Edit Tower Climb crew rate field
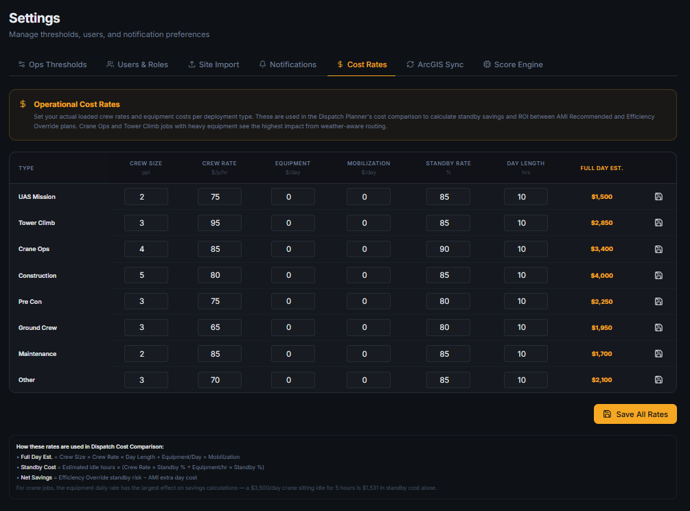This screenshot has height=511, width=690. pos(220,223)
